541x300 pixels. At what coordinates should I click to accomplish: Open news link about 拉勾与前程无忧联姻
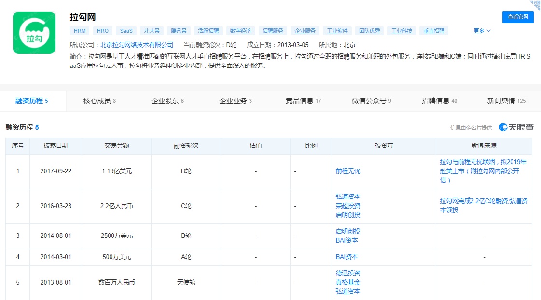coord(483,171)
